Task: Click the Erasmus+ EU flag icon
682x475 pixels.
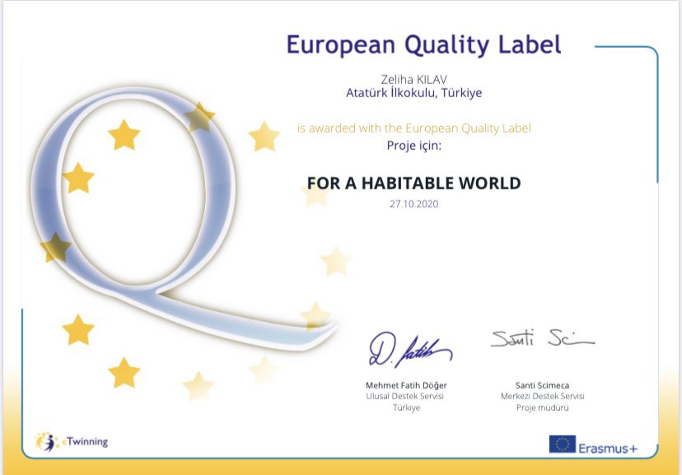Action: (x=562, y=445)
